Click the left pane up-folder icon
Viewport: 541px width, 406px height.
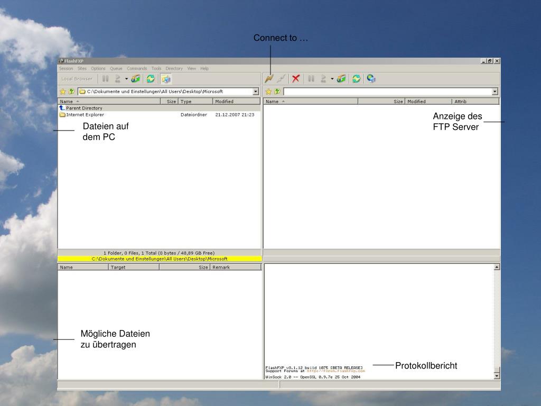click(71, 91)
